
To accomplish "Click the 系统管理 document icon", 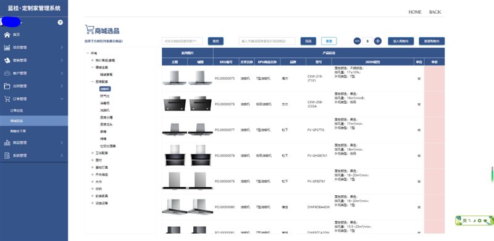I will tap(7, 156).
